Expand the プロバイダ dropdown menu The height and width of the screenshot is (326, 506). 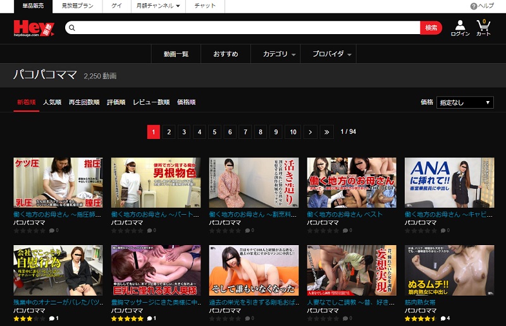click(331, 54)
